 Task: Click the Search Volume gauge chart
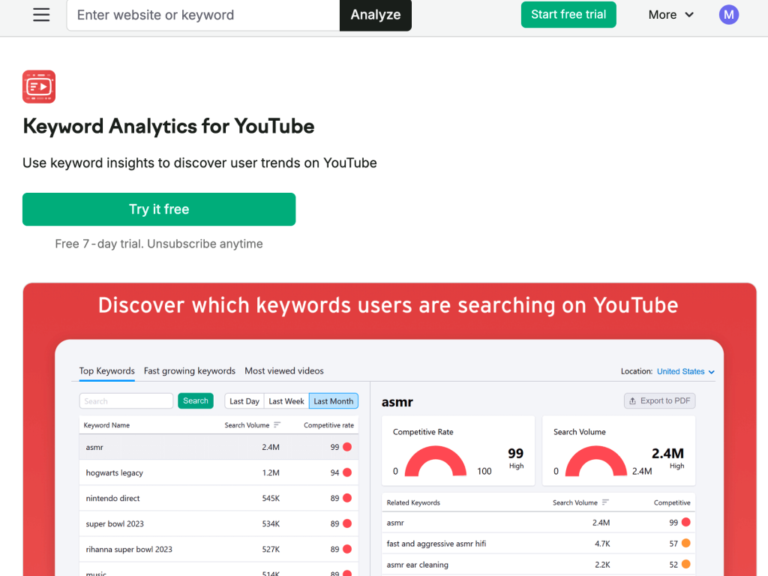(596, 461)
